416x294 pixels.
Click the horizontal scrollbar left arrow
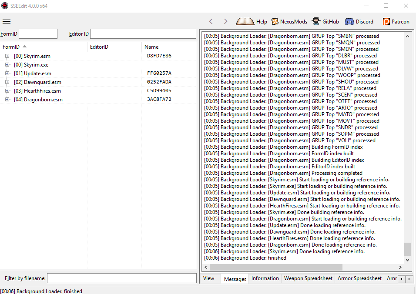coord(206,267)
